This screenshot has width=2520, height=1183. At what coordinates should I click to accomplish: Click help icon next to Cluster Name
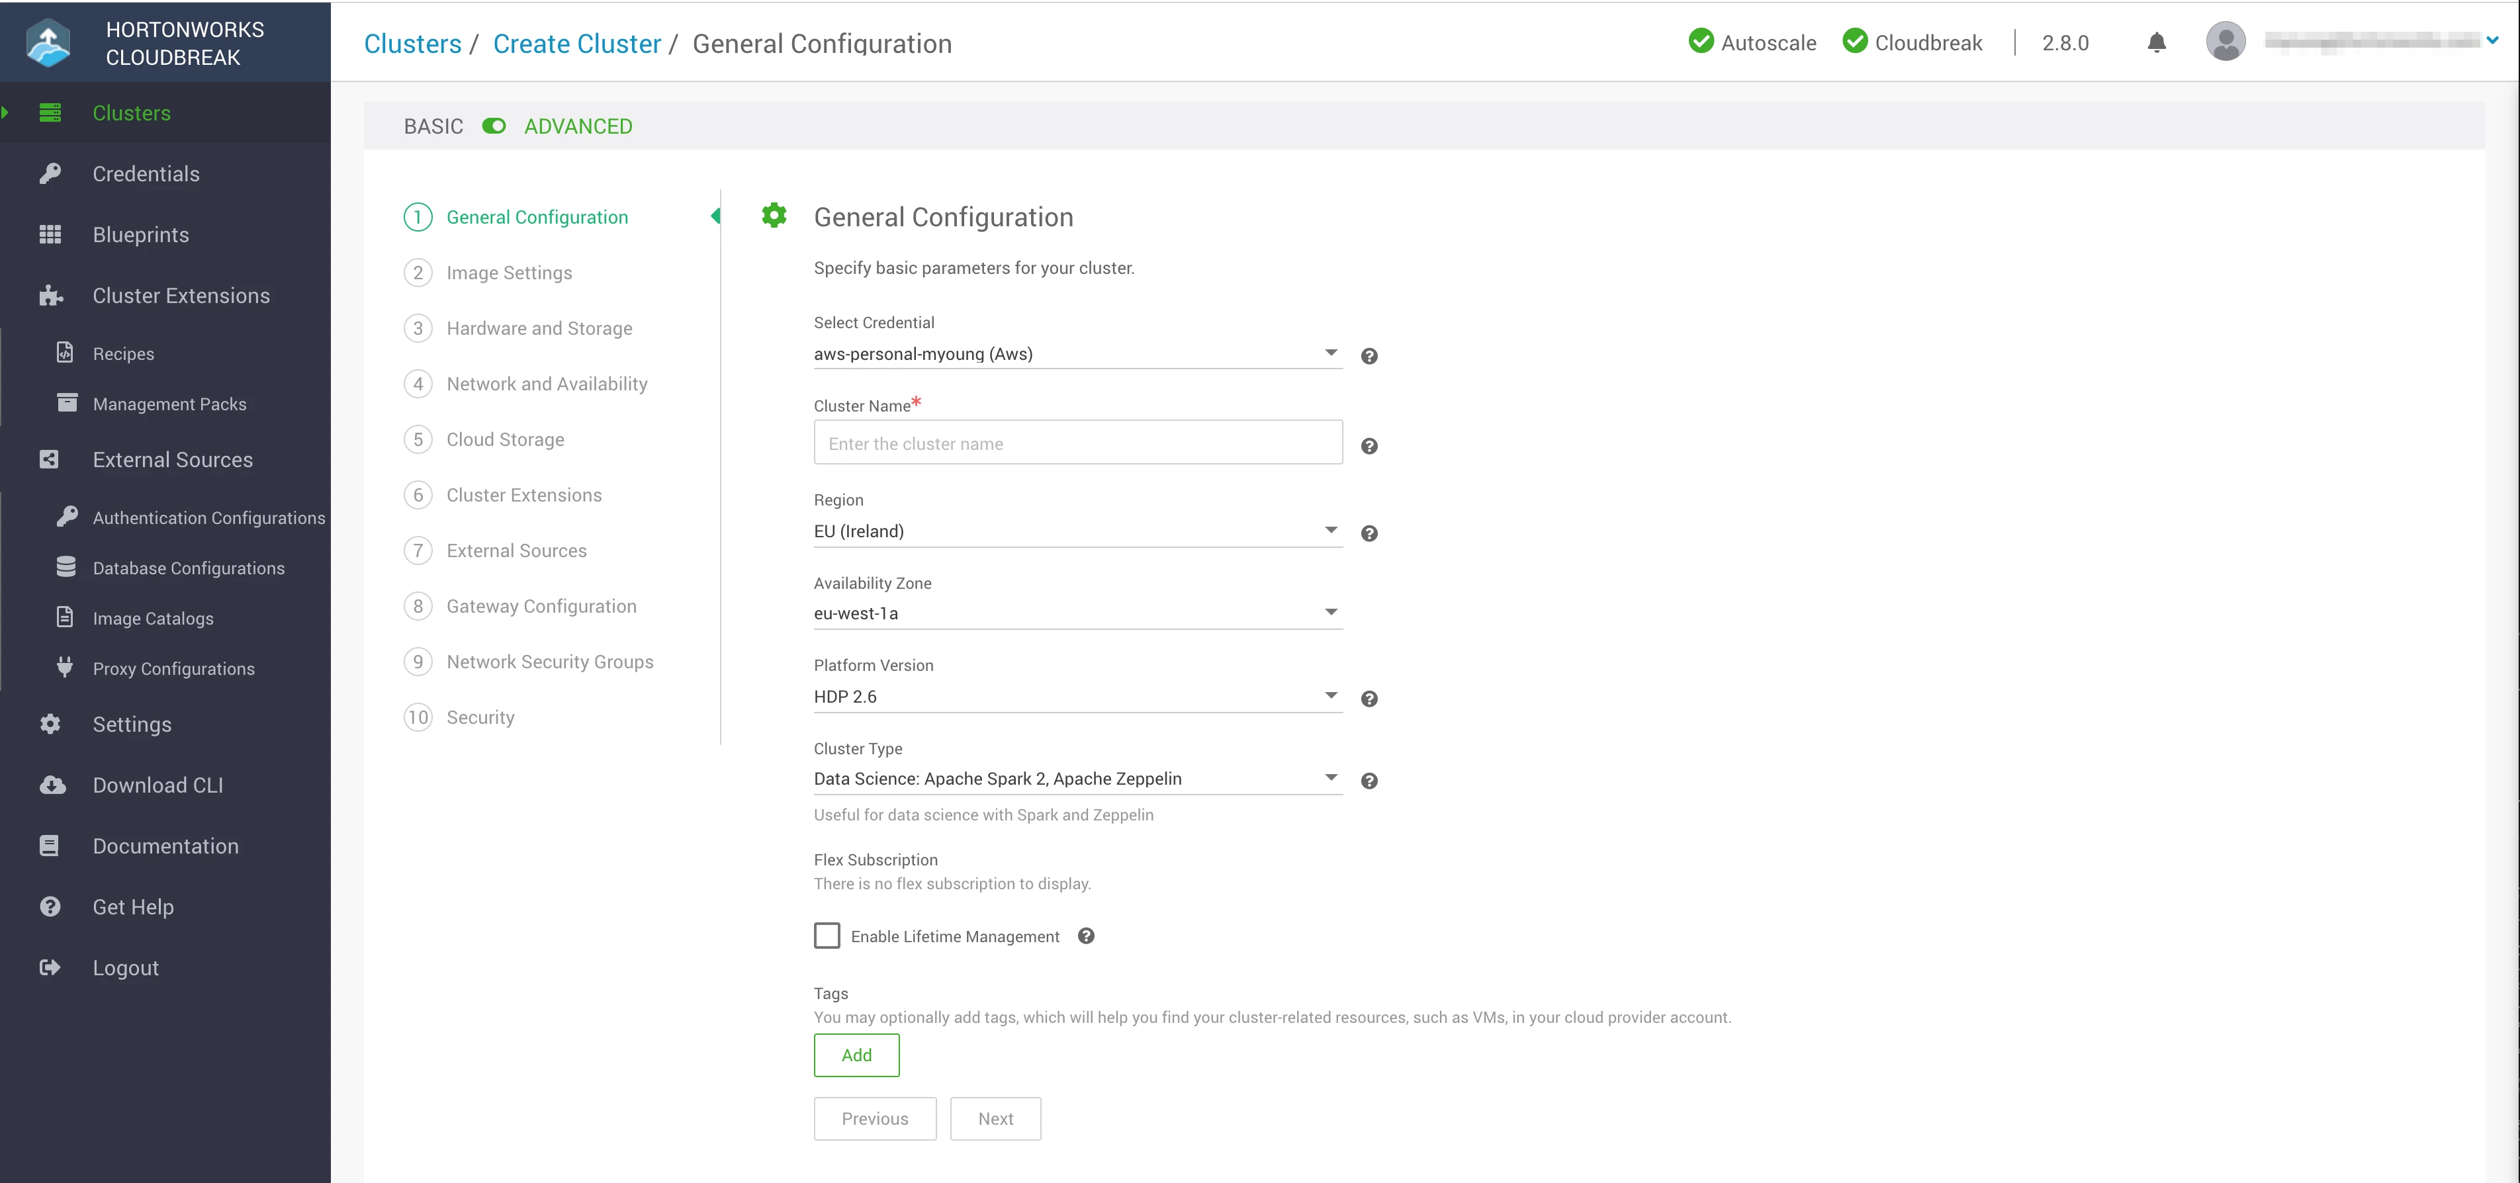pyautogui.click(x=1370, y=446)
